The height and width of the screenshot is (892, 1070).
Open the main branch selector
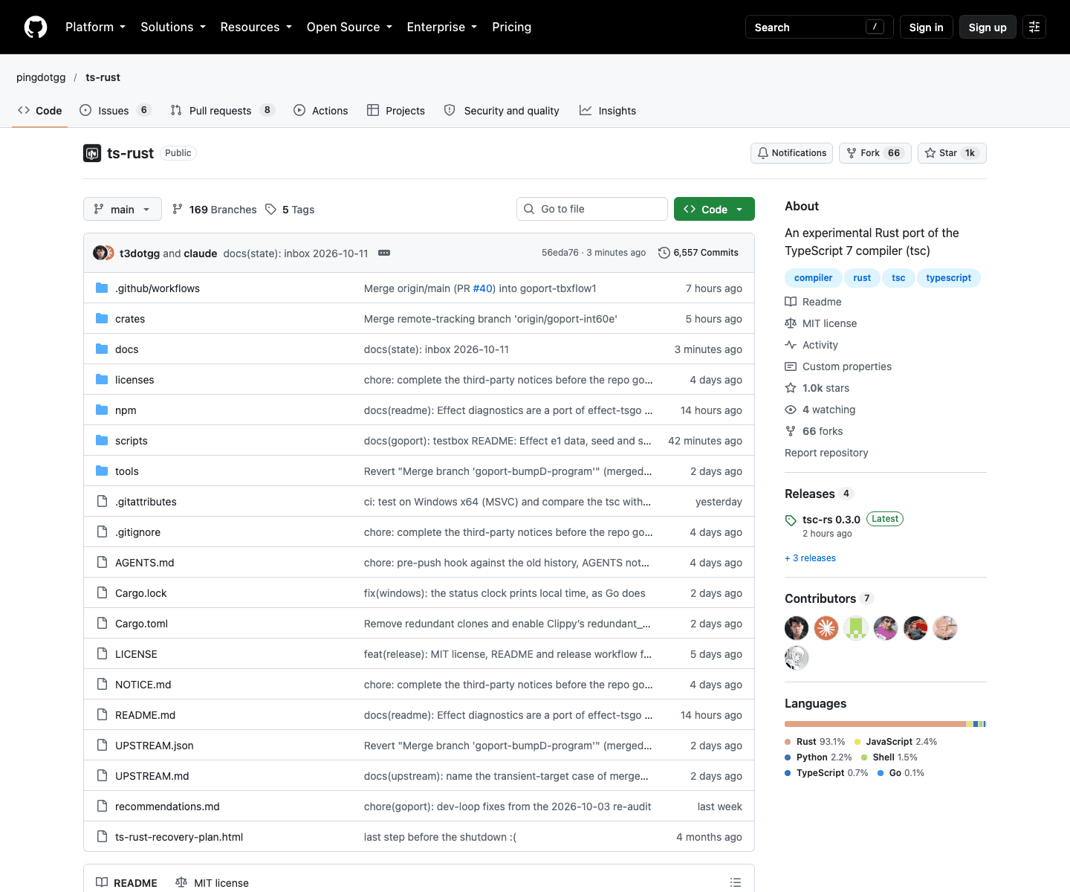click(123, 210)
